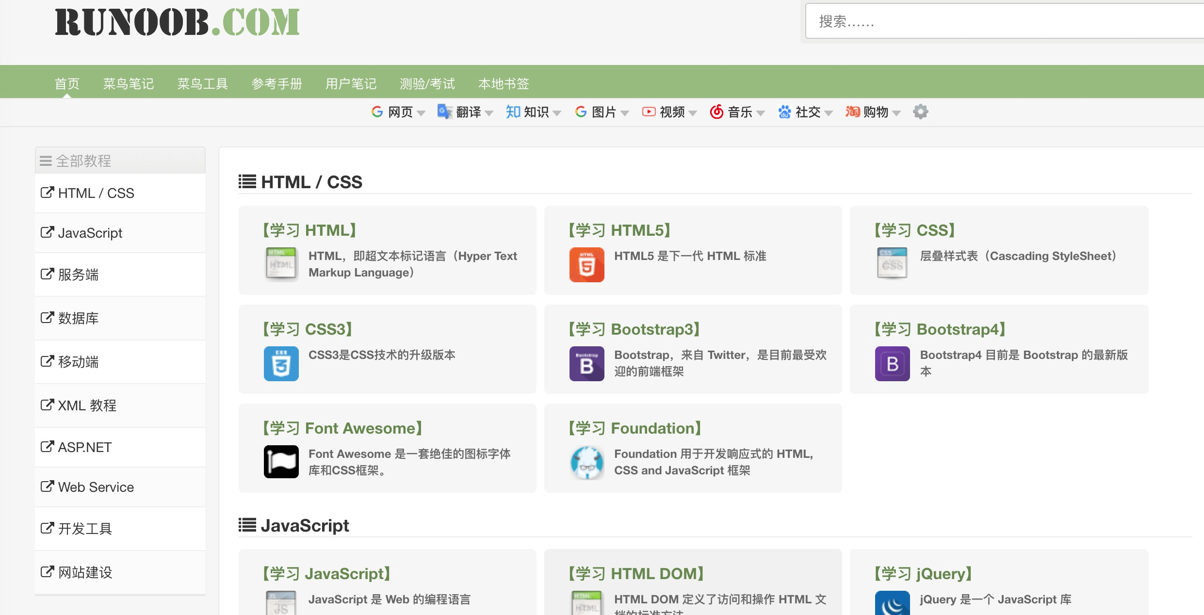Click the Font Awesome flag icon
1204x615 pixels.
281,462
